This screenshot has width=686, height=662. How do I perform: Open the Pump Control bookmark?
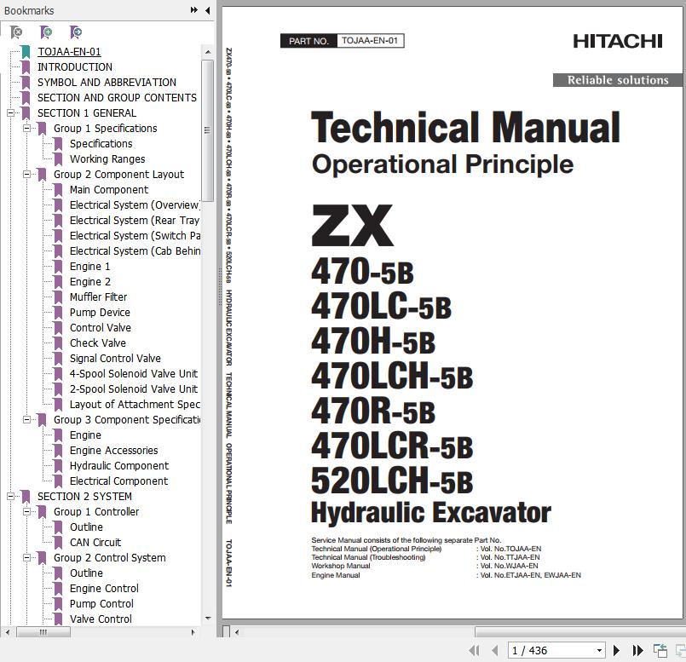click(x=101, y=603)
